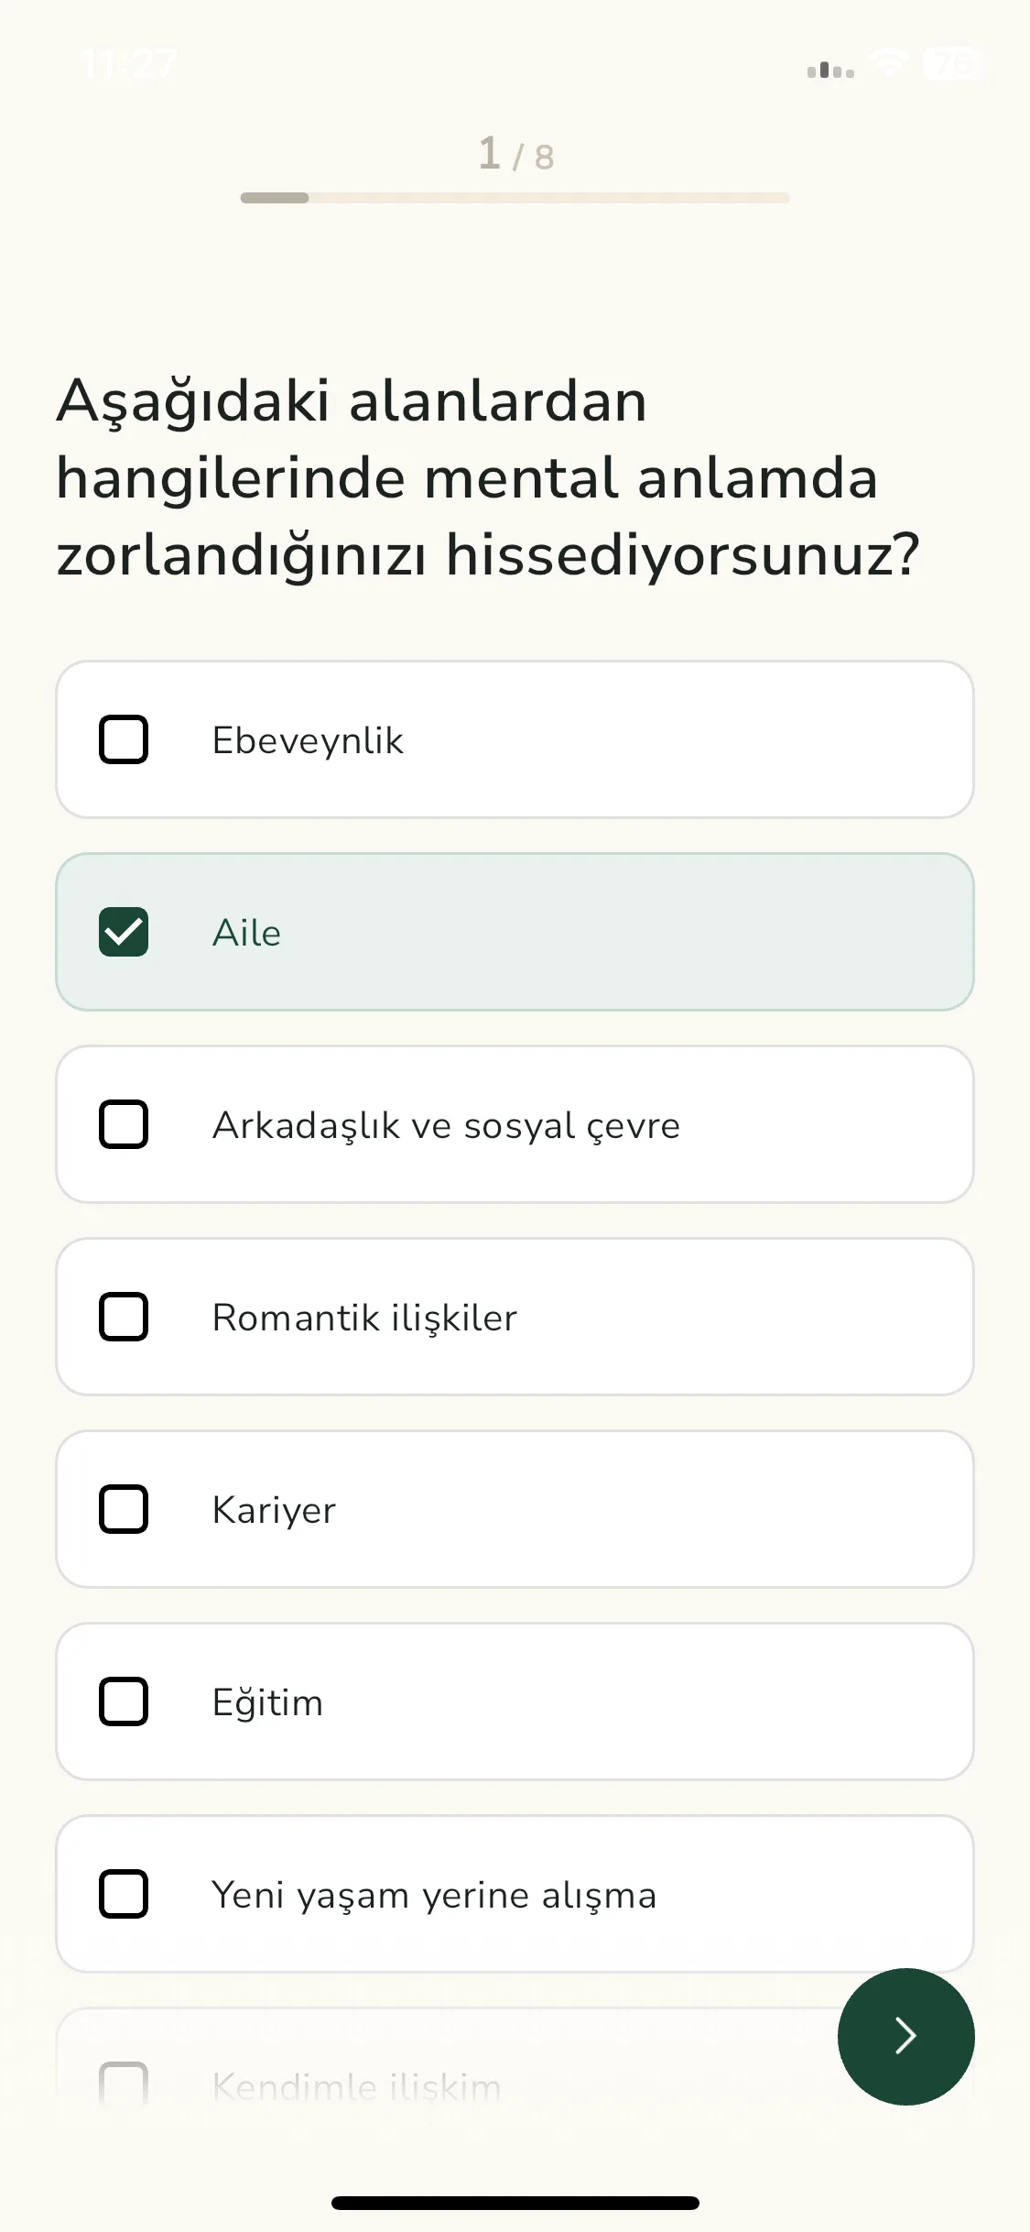Check the Ebeveynlik checkbox
The height and width of the screenshot is (2232, 1030).
click(124, 739)
